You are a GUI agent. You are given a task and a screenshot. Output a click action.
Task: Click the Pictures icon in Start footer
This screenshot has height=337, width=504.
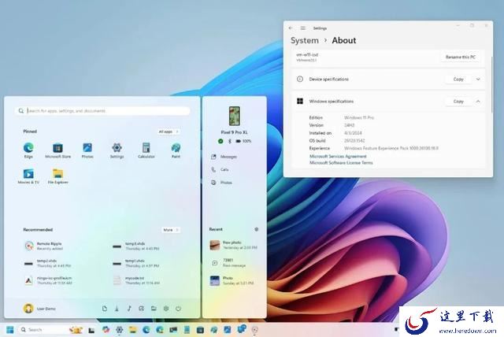[x=142, y=309]
